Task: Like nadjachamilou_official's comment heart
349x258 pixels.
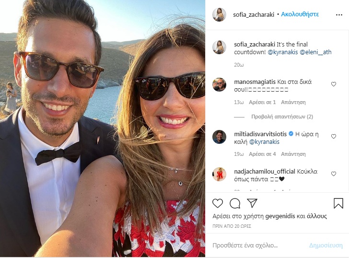Action: 334,174
